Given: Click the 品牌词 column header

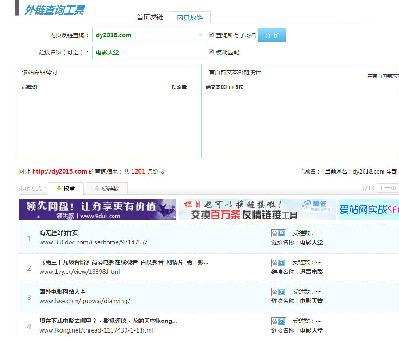Looking at the screenshot, I should click(x=29, y=87).
